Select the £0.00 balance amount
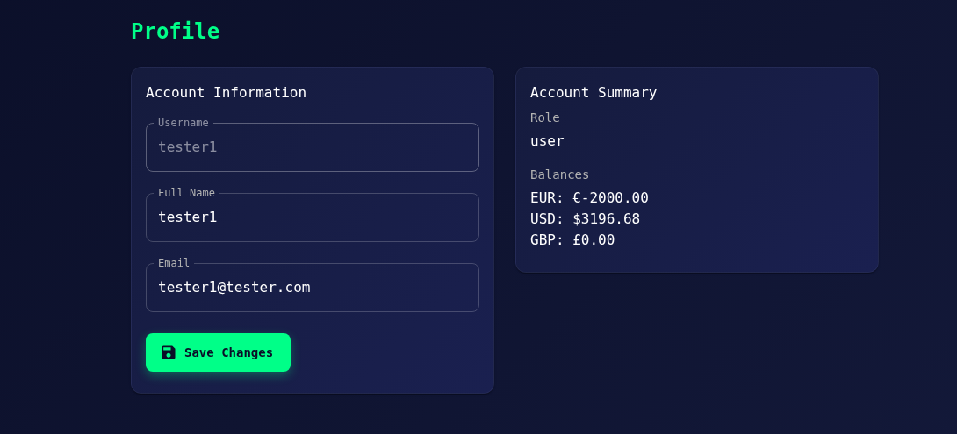957x434 pixels. coord(594,240)
